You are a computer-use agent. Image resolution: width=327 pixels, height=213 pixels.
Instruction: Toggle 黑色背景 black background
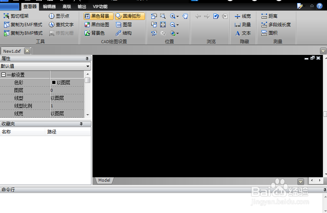click(x=98, y=16)
